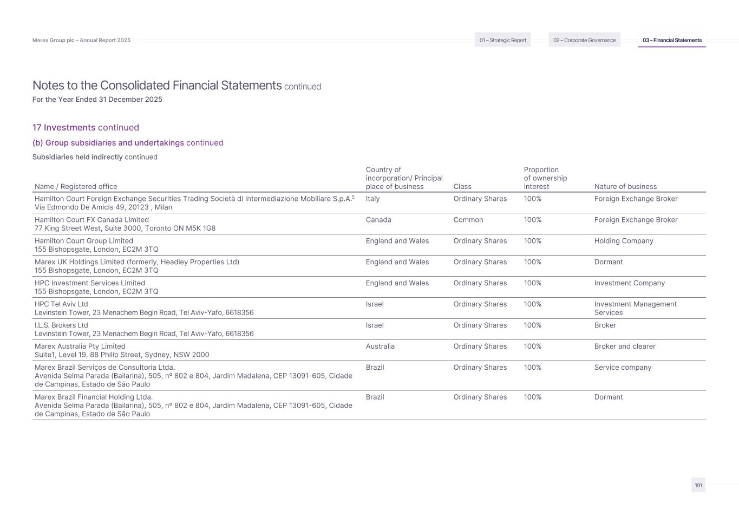Click the 'Class' column header
Screen dimensions: 739x523
point(462,187)
